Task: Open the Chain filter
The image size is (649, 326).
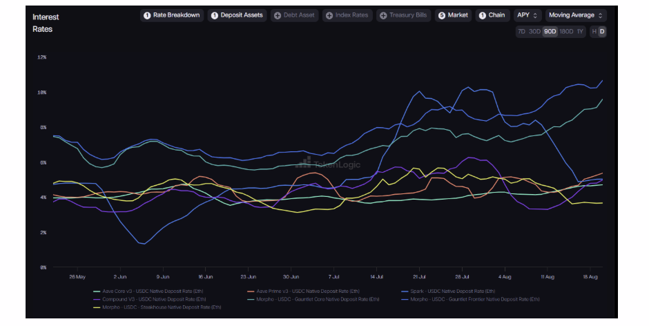Action: (492, 15)
